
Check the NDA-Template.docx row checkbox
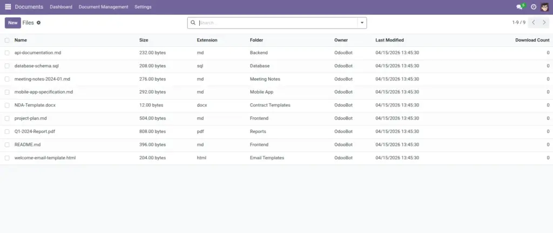(7, 105)
